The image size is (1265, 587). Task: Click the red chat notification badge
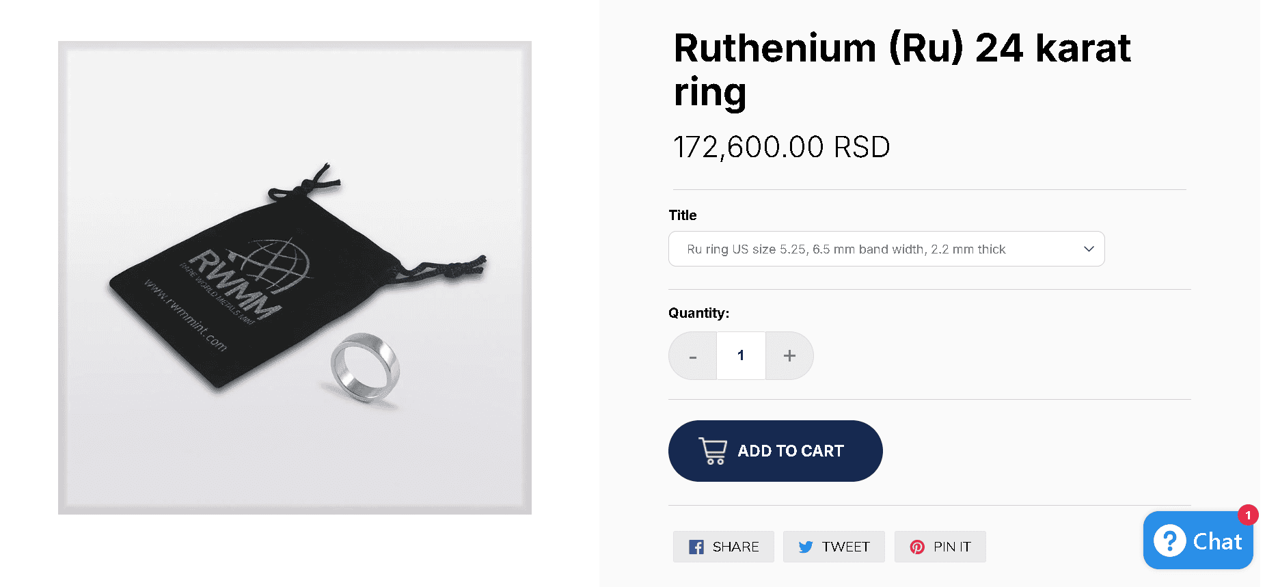[x=1248, y=515]
